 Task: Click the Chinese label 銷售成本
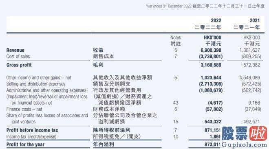point(104,56)
